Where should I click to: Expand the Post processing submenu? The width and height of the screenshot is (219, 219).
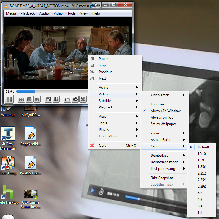(164, 169)
